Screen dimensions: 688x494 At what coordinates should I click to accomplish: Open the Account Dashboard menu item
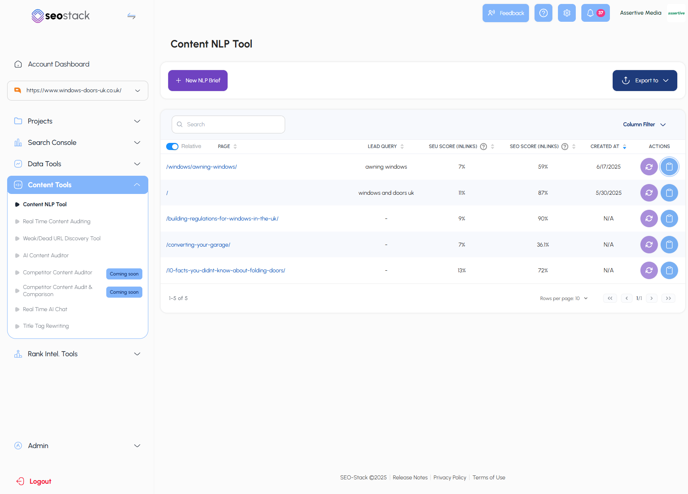pos(58,64)
